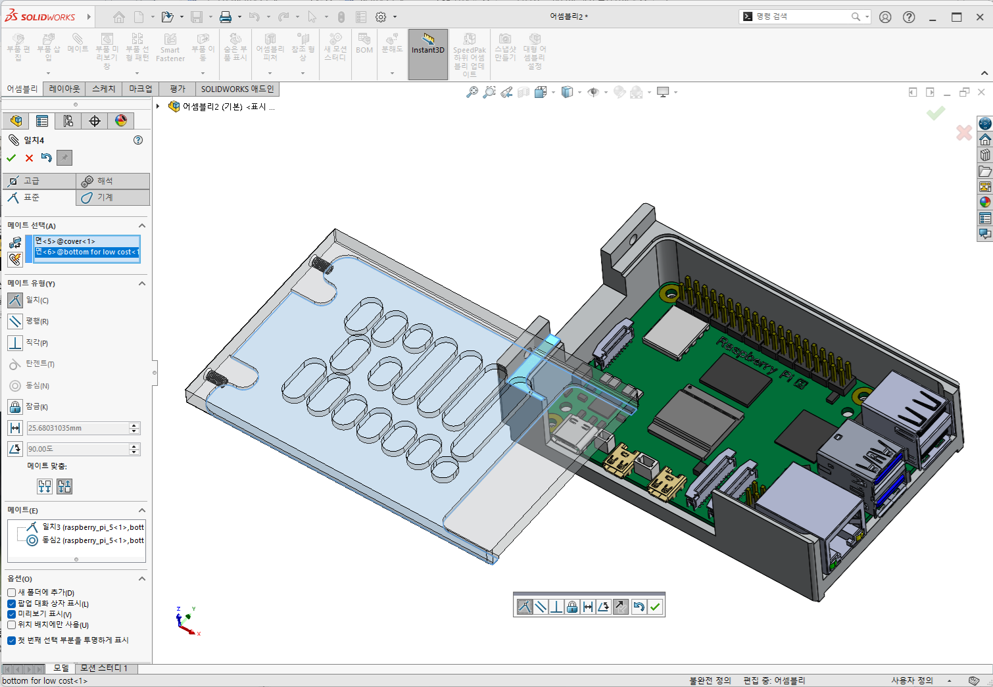Viewport: 993px width, 687px height.
Task: Open the Evaluate ribbon tab
Action: tap(178, 89)
